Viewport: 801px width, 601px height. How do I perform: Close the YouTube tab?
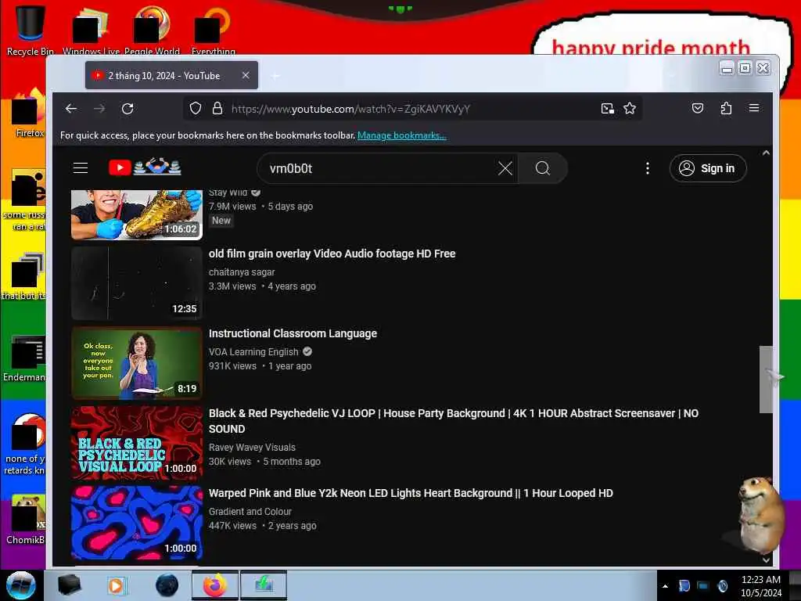(246, 75)
